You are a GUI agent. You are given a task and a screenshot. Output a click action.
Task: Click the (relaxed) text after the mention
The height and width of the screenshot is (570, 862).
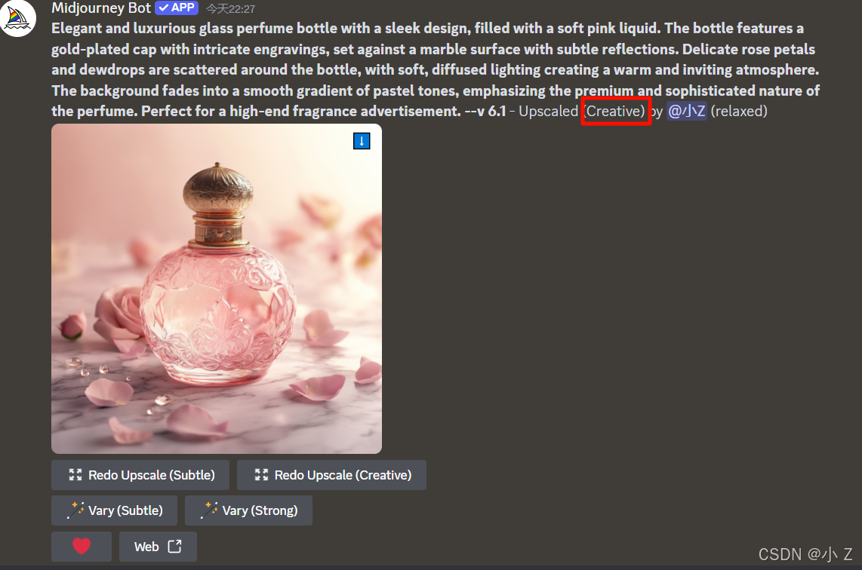tap(739, 111)
